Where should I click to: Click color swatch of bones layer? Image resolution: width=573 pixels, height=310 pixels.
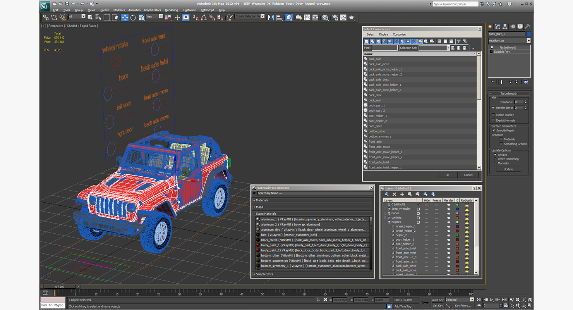(x=457, y=213)
